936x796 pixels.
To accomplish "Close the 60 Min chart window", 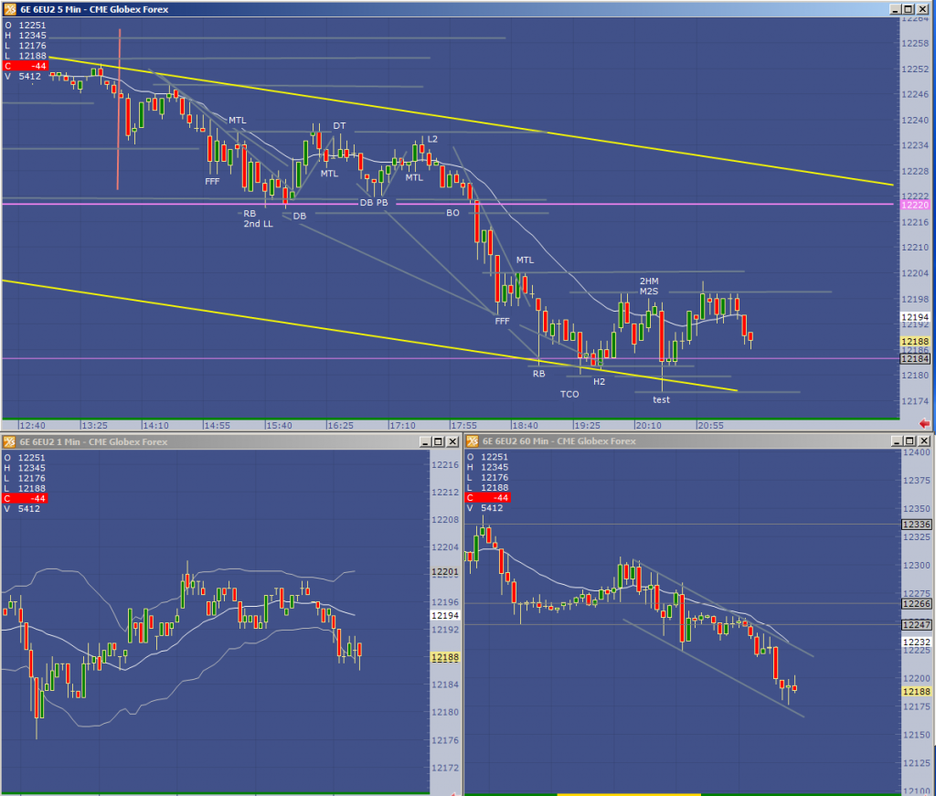I will click(x=926, y=440).
